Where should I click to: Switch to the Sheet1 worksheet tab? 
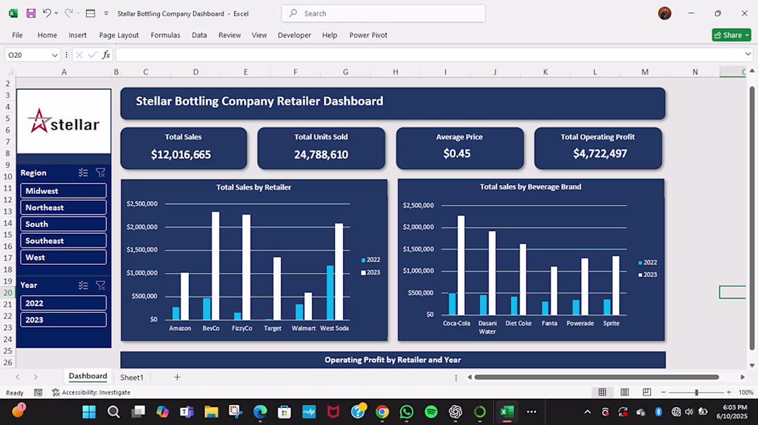[x=132, y=378]
